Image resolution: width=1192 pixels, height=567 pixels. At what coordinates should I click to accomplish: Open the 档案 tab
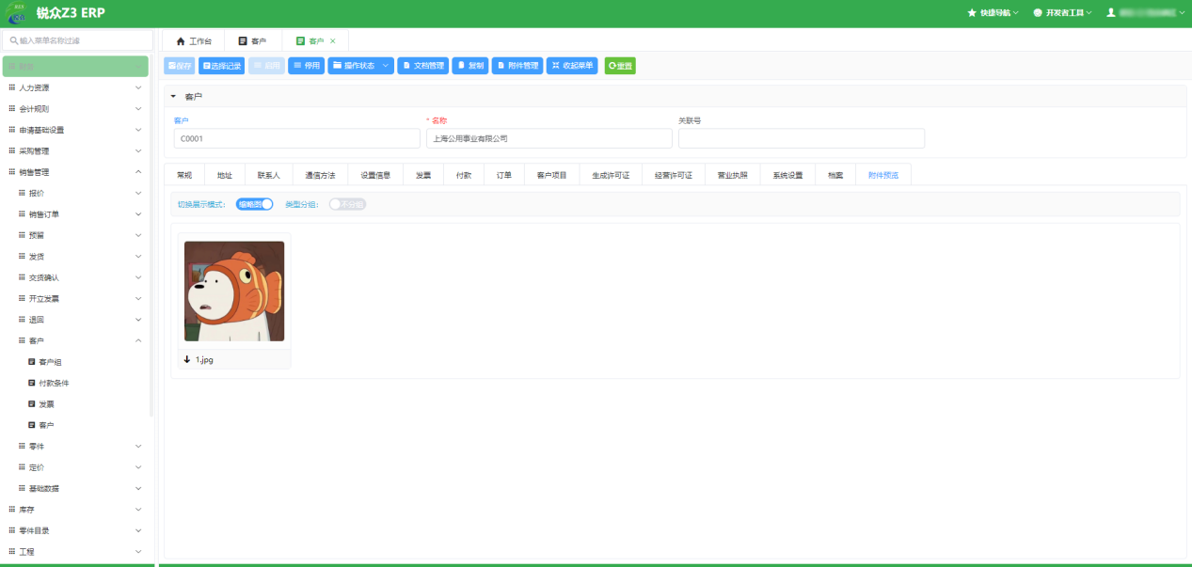pos(835,176)
